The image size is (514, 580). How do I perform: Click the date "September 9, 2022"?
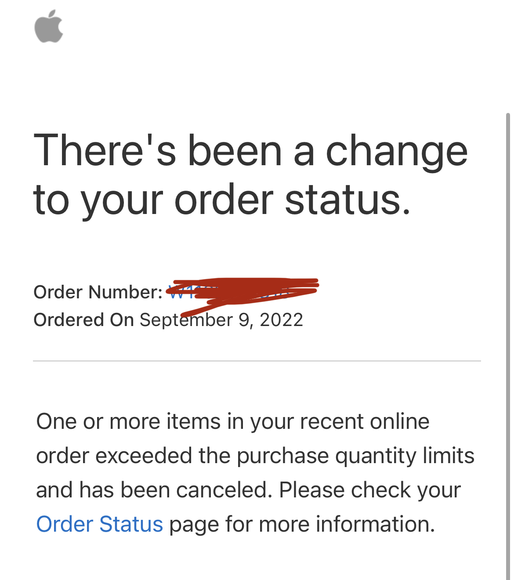pyautogui.click(x=221, y=320)
